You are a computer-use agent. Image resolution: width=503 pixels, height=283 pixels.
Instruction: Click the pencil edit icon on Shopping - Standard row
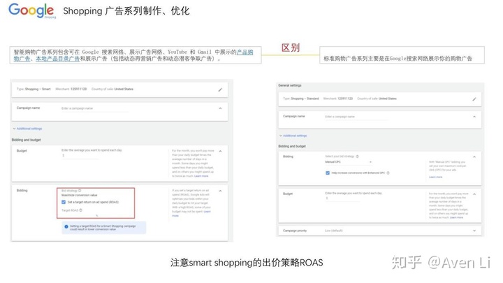coord(474,99)
